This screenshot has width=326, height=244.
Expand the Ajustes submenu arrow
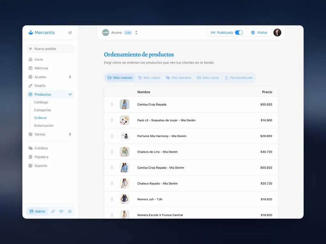[x=70, y=77]
